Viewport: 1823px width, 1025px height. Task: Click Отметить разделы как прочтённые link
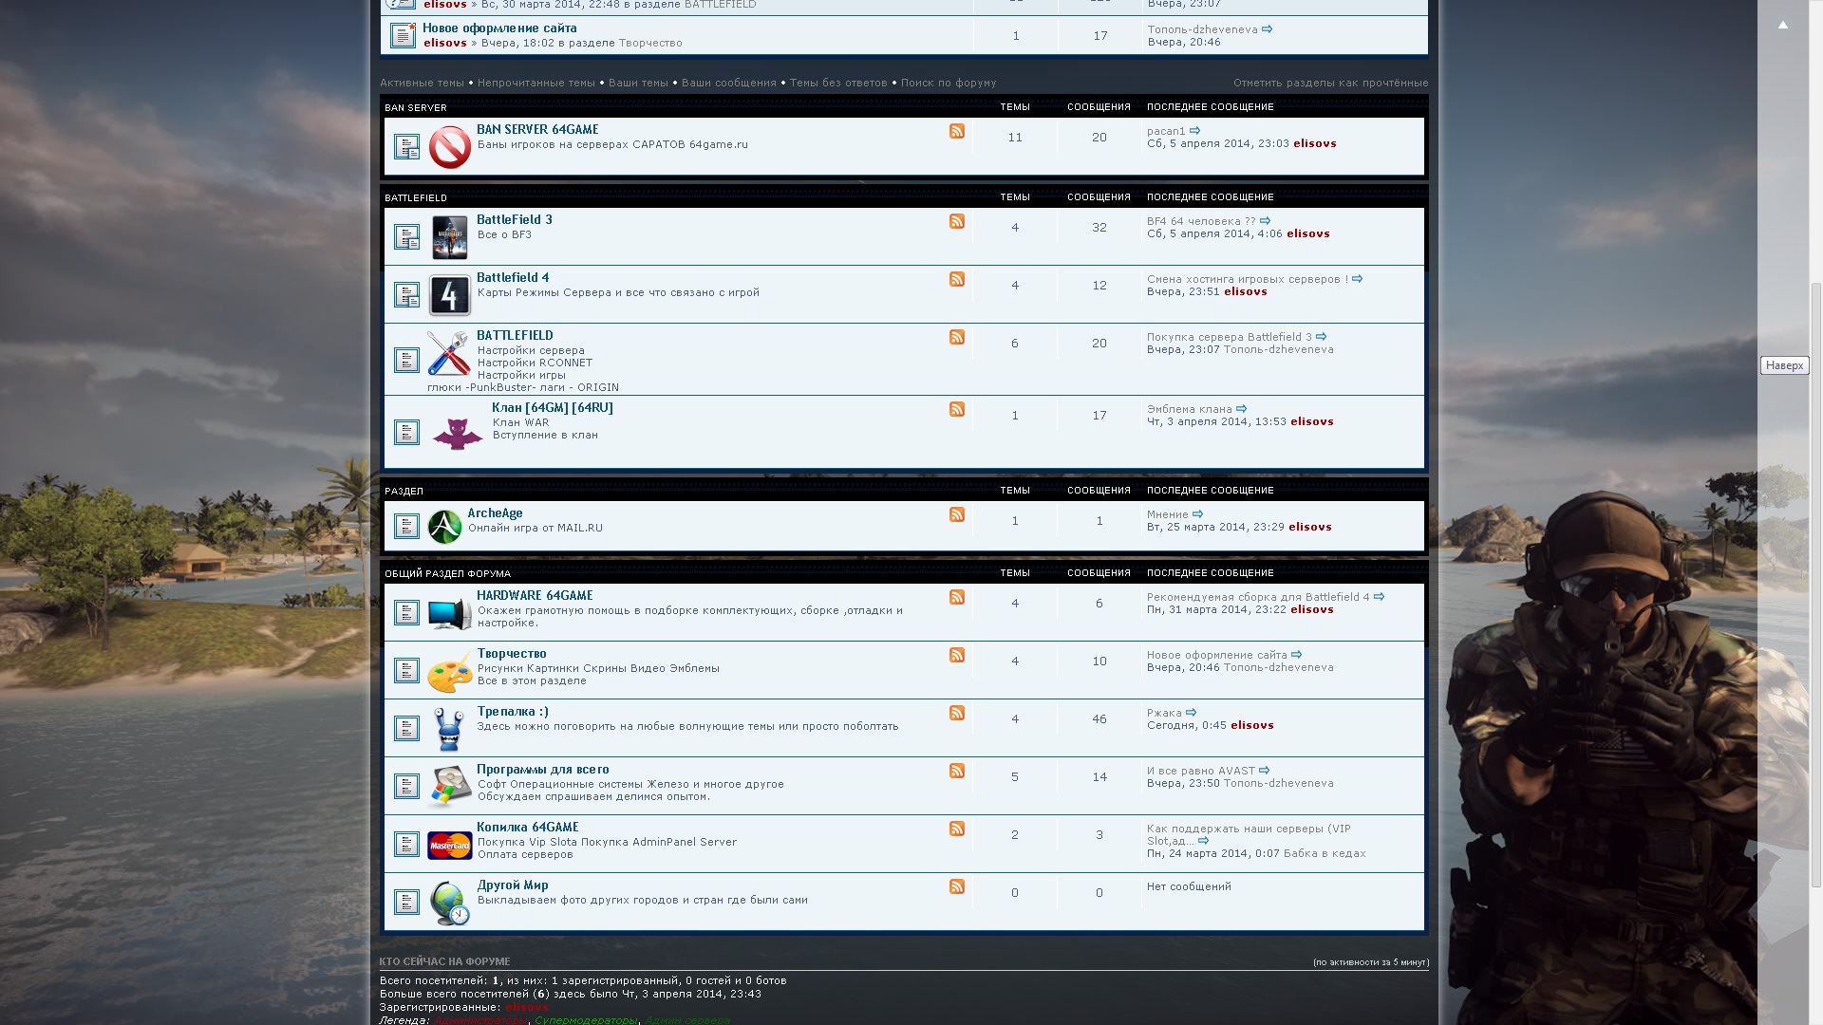(x=1330, y=83)
